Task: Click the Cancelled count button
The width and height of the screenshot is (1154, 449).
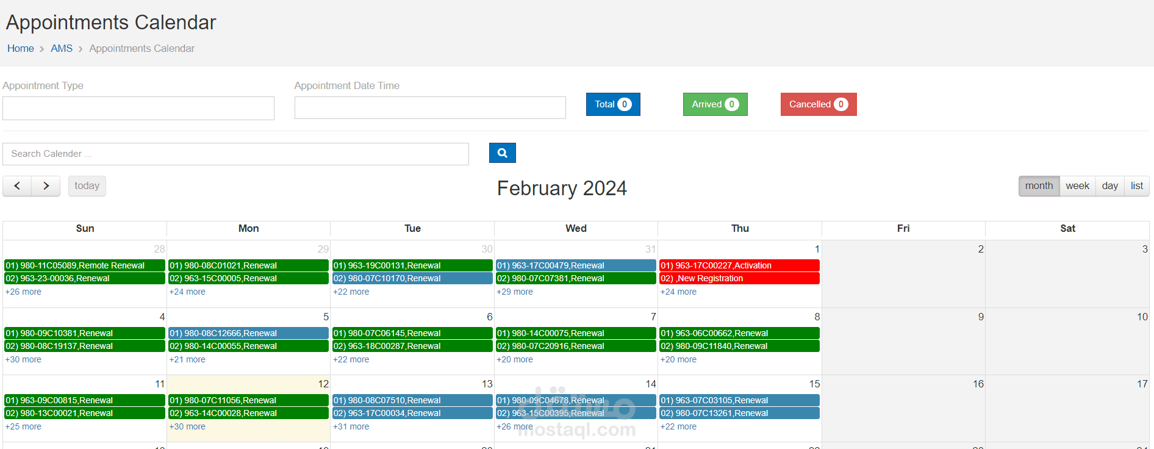Action: click(x=819, y=104)
